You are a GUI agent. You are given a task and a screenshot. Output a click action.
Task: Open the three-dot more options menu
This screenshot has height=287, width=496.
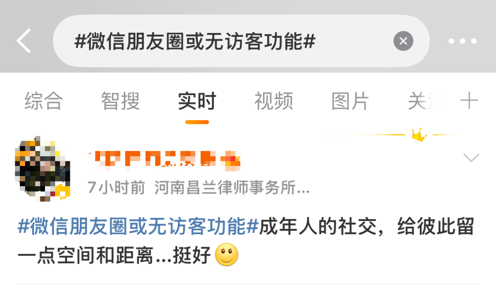462,41
